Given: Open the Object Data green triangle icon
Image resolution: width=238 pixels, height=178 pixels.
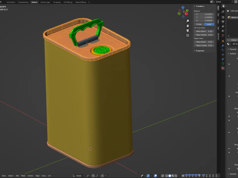Looking at the screenshot, I should click(x=223, y=63).
